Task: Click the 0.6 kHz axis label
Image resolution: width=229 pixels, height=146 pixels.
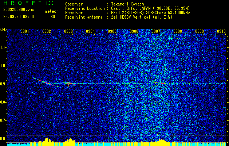Action: tap(3, 139)
